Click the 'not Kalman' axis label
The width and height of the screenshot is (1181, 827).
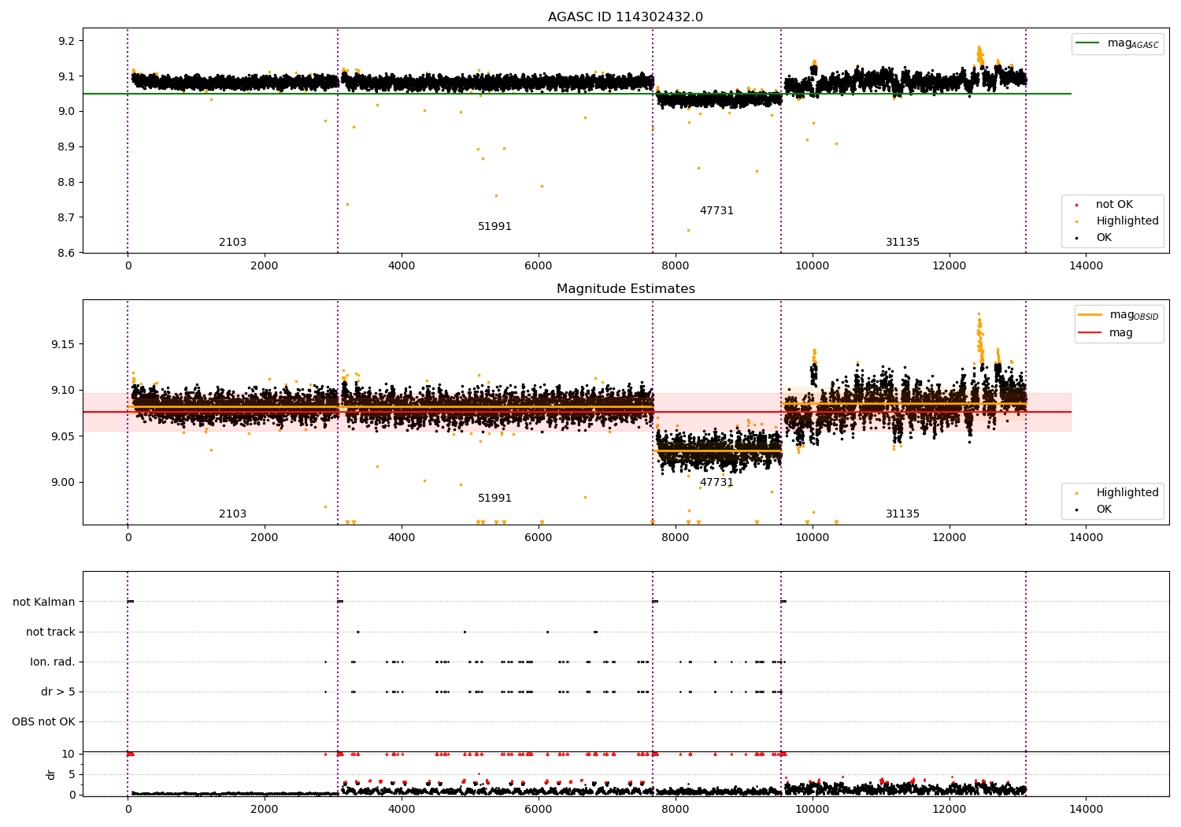(x=44, y=603)
